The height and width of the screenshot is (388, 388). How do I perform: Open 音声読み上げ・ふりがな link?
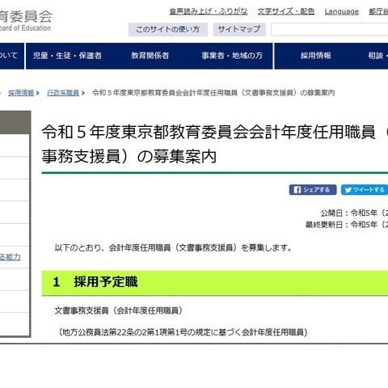click(x=209, y=11)
